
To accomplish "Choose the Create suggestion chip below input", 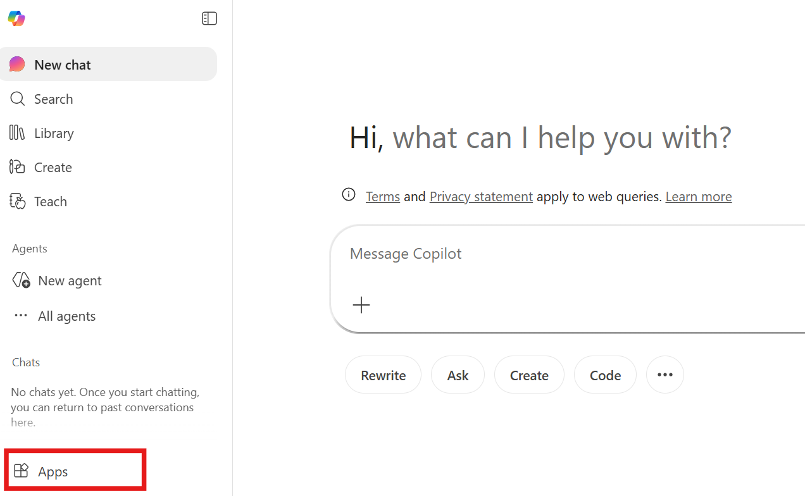I will [x=529, y=375].
